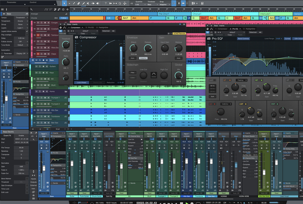Pin the Compressor plugin window
This screenshot has width=303, height=204.
pos(180,25)
